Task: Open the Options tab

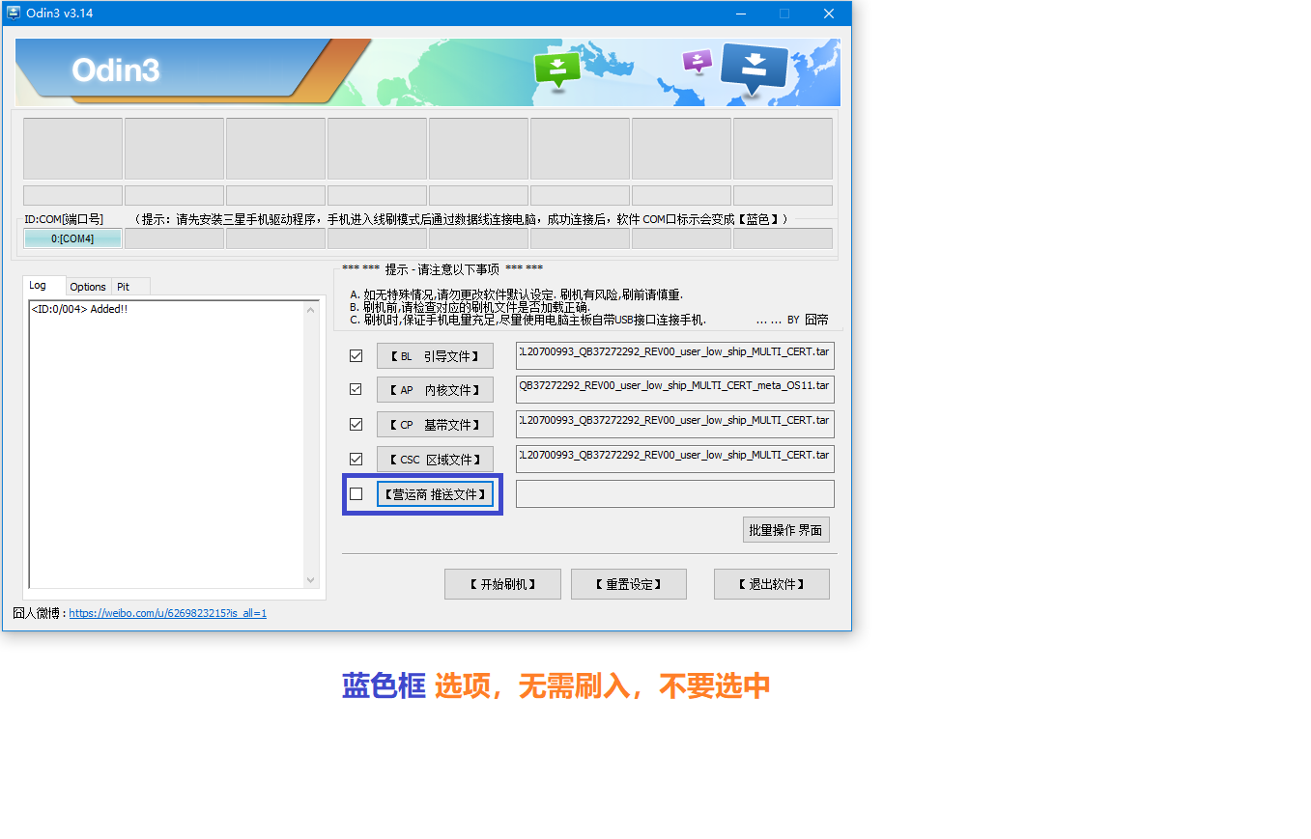Action: 88,287
